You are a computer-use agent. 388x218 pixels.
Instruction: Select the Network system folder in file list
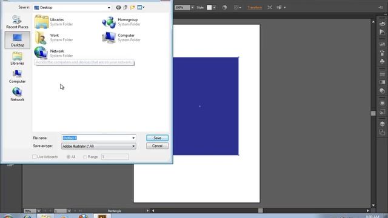click(54, 53)
